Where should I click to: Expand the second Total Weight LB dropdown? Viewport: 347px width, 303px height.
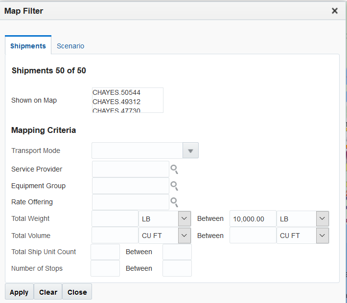pos(323,219)
